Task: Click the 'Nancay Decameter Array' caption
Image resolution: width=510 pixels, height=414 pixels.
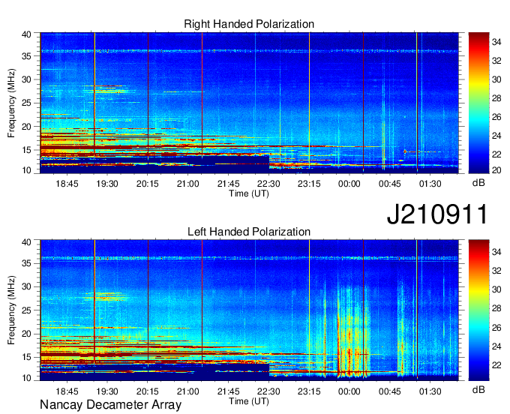Action: pos(110,405)
